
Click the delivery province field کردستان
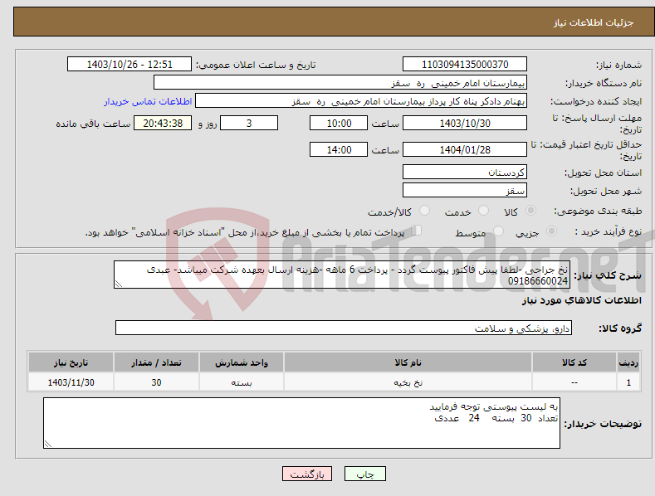point(465,172)
